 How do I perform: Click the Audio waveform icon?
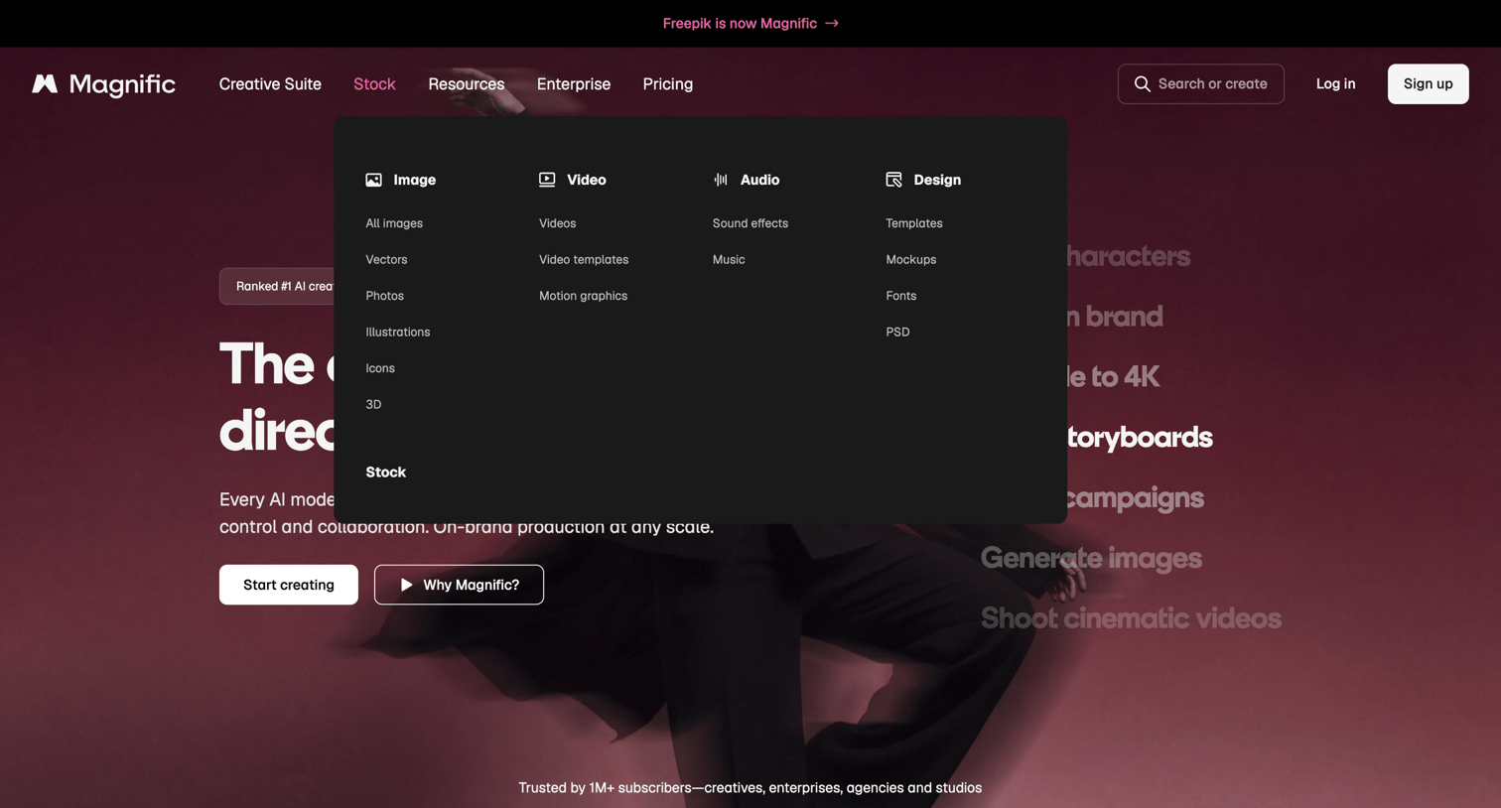721,180
